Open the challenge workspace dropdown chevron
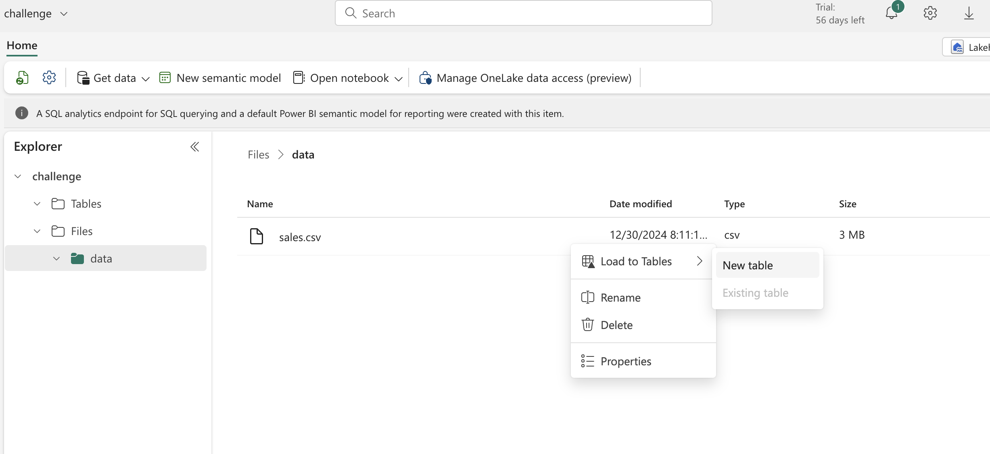This screenshot has height=454, width=990. (x=64, y=14)
